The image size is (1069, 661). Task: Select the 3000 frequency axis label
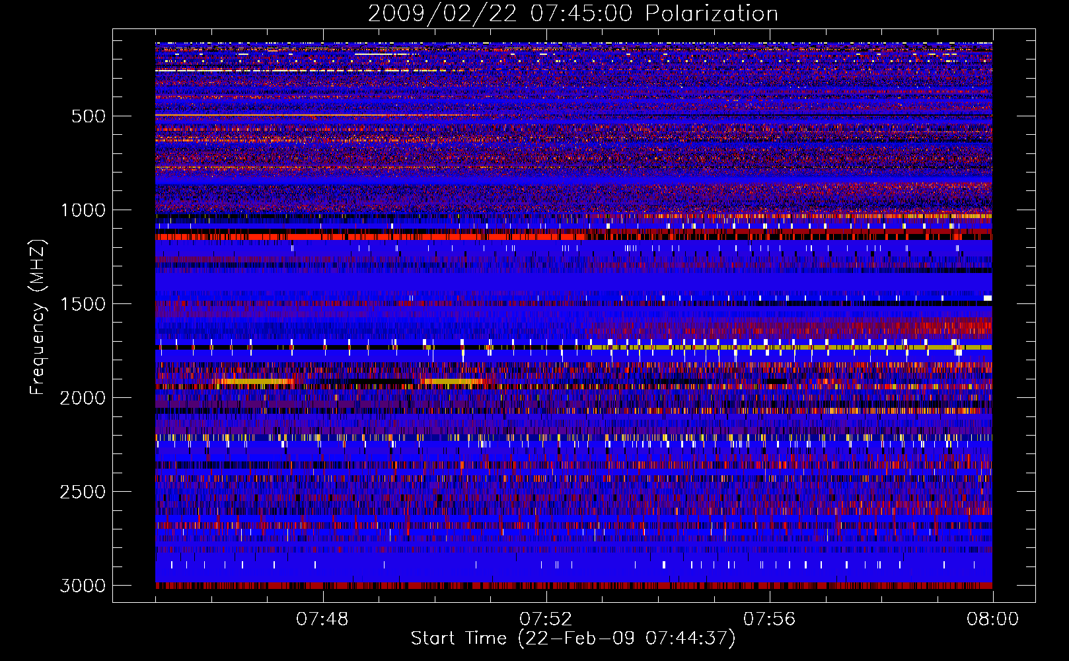[83, 586]
